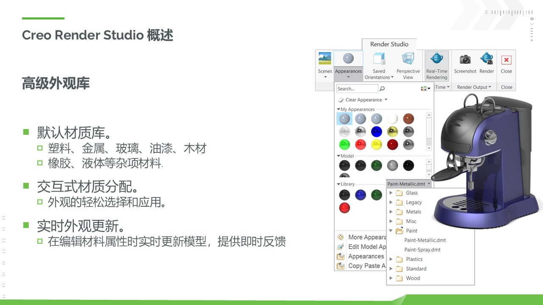Click the Metals folder icon
Viewport: 543px width, 305px height.
[399, 212]
